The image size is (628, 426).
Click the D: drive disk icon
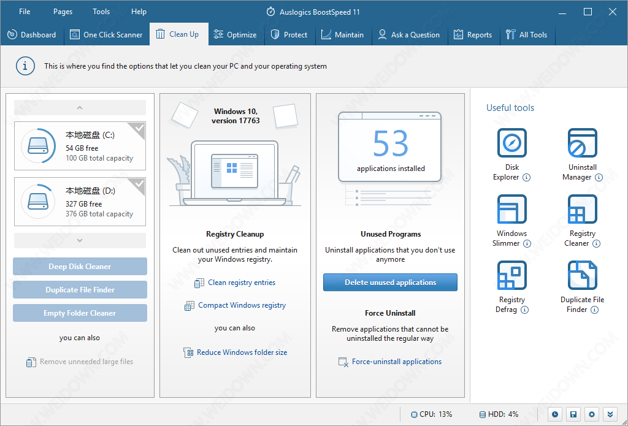pyautogui.click(x=38, y=202)
